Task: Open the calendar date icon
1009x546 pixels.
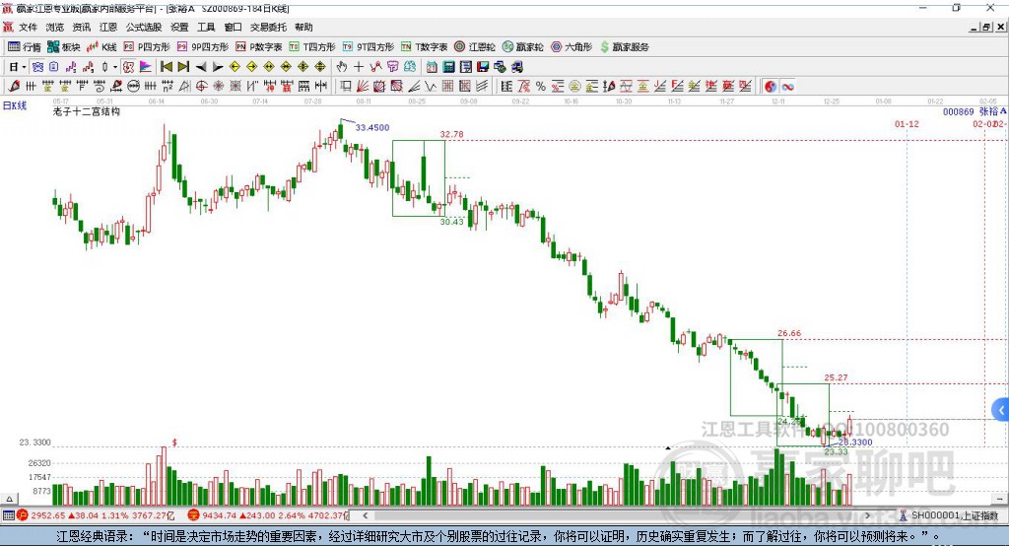Action: (x=432, y=67)
